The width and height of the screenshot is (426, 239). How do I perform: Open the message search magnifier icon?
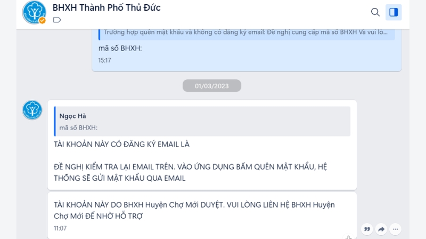375,12
